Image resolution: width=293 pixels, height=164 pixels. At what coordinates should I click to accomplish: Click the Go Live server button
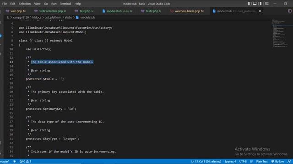click(277, 161)
